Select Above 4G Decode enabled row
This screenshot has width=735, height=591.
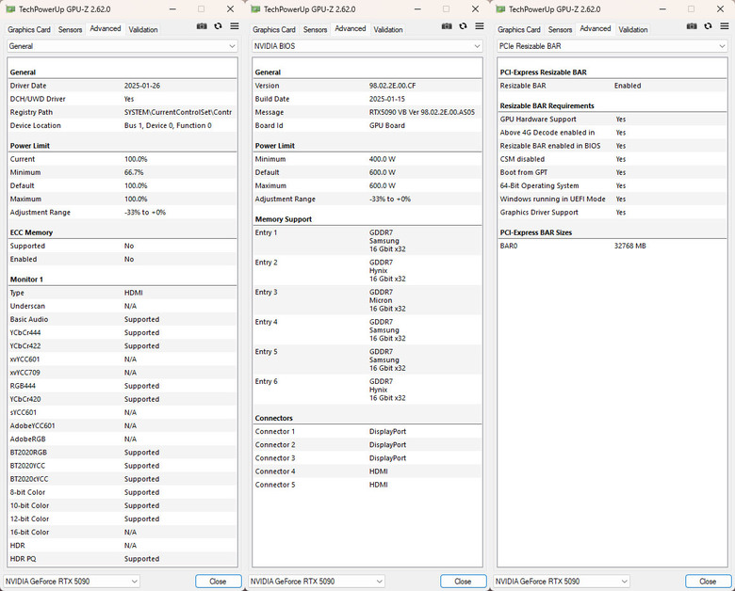coord(612,133)
